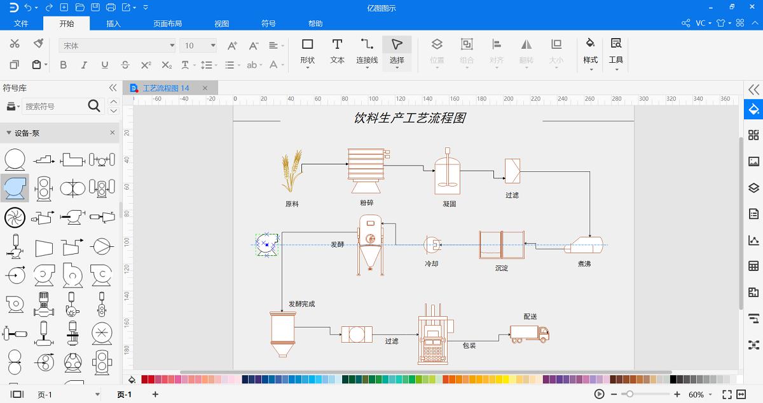Click the 工艺流程图 14 document tab
The image size is (763, 403).
coord(167,88)
